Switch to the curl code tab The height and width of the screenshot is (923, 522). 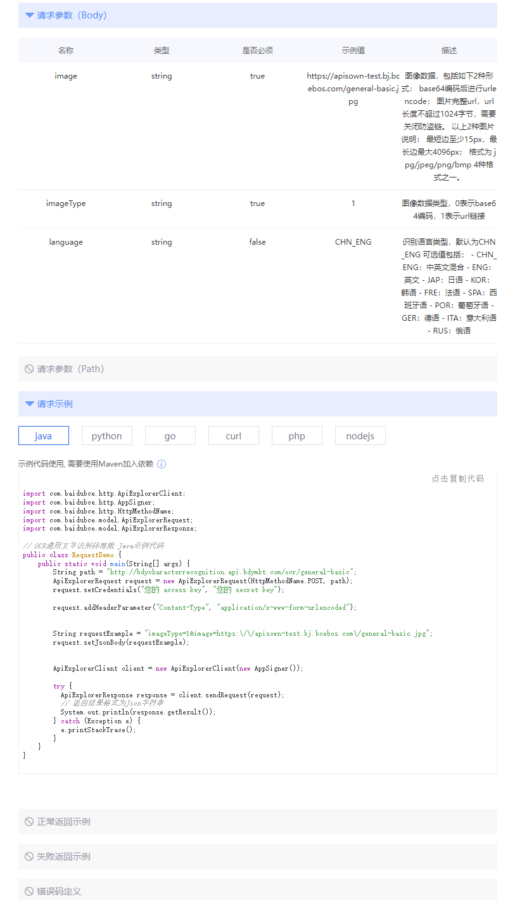pyautogui.click(x=234, y=436)
